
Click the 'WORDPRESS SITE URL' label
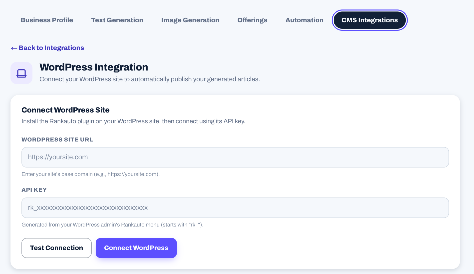click(x=57, y=139)
